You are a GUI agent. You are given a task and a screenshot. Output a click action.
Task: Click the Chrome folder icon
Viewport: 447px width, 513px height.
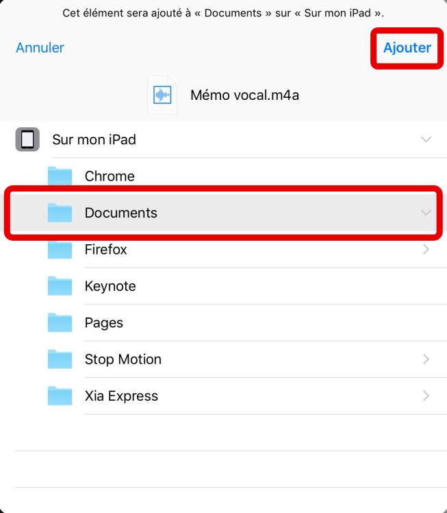tap(60, 176)
